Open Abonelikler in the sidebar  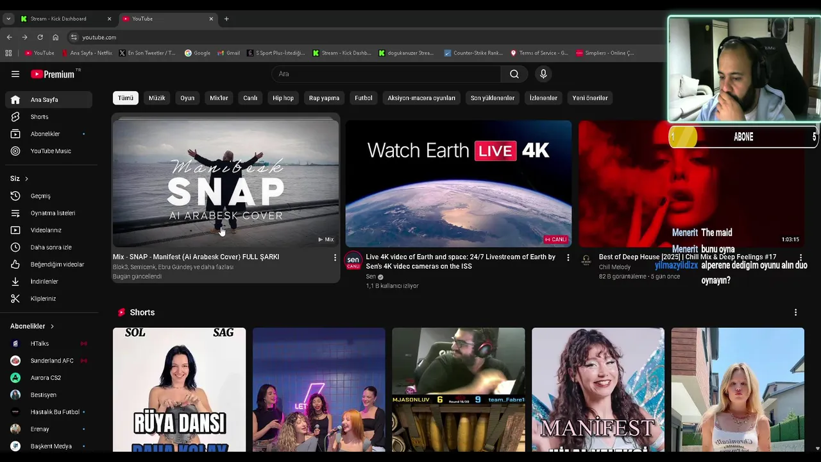(49, 134)
